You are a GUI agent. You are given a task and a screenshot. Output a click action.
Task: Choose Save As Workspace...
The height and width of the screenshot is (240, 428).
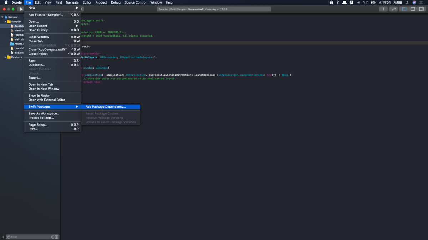[52, 114]
